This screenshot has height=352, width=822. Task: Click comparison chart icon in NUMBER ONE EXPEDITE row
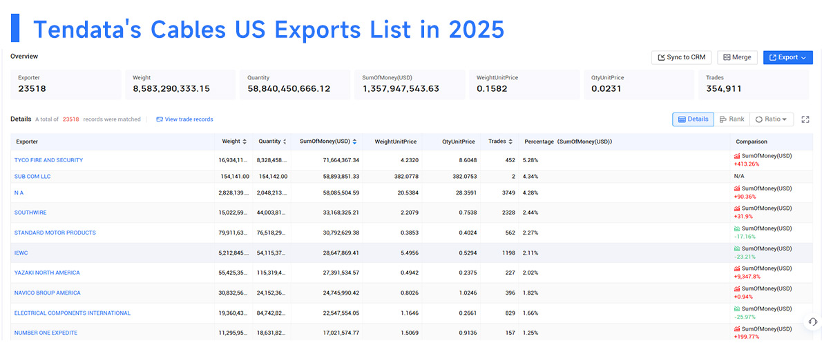pyautogui.click(x=737, y=329)
